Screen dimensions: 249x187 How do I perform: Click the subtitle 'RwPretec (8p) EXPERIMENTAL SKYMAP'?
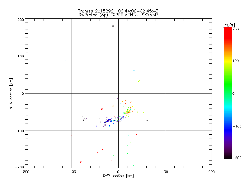click(118, 15)
